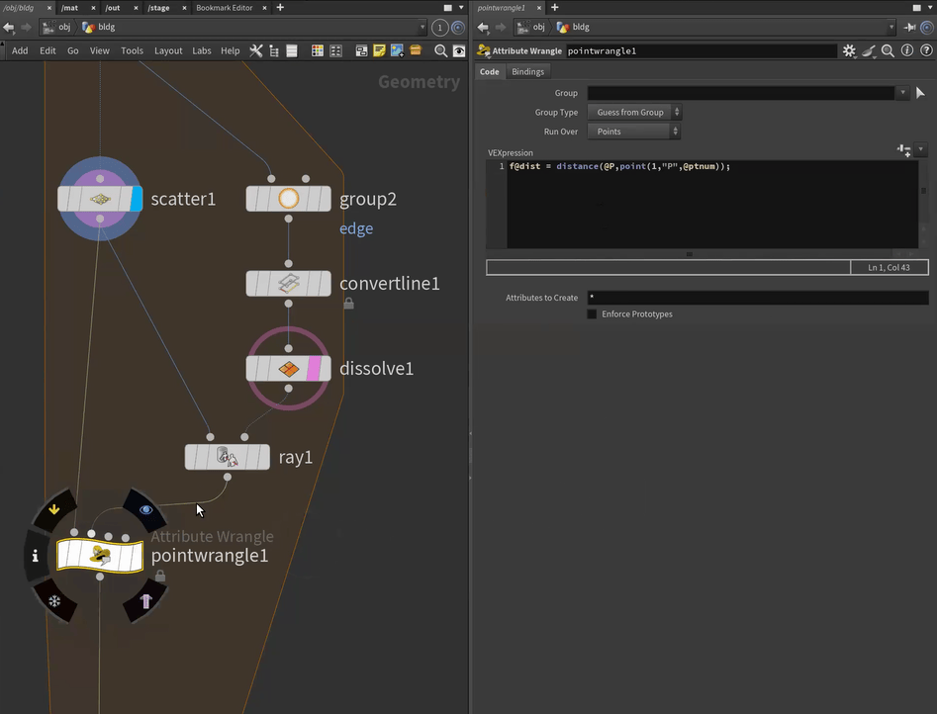Image resolution: width=937 pixels, height=714 pixels.
Task: Open the Labs menu
Action: coord(202,50)
